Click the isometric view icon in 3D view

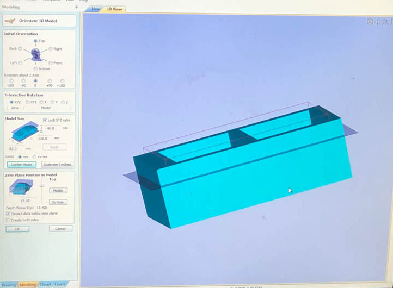point(370,22)
